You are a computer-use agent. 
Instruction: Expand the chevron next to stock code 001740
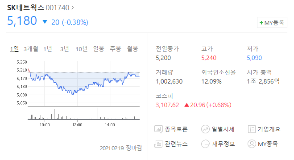tap(72, 8)
